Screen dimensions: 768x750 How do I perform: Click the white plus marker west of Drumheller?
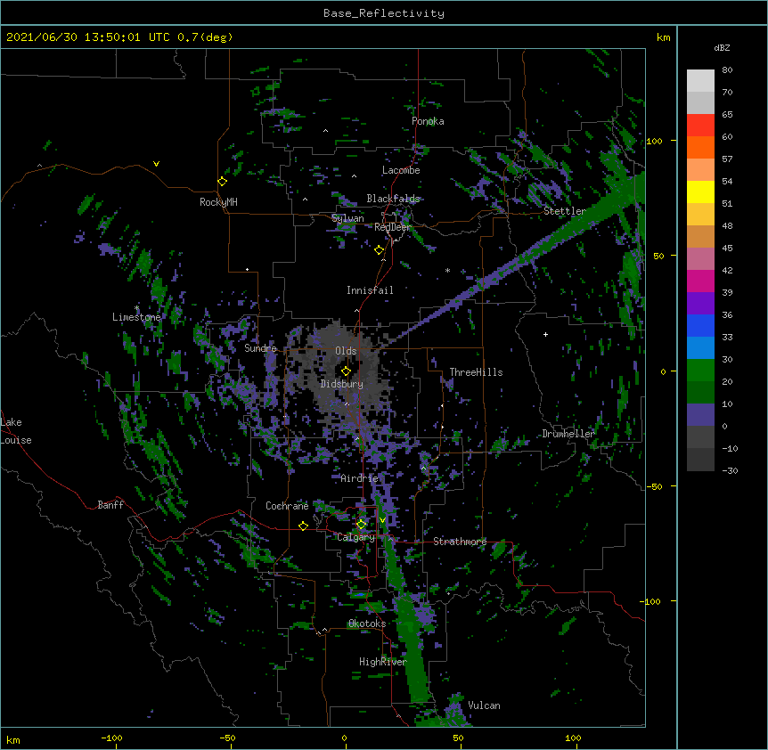(545, 334)
